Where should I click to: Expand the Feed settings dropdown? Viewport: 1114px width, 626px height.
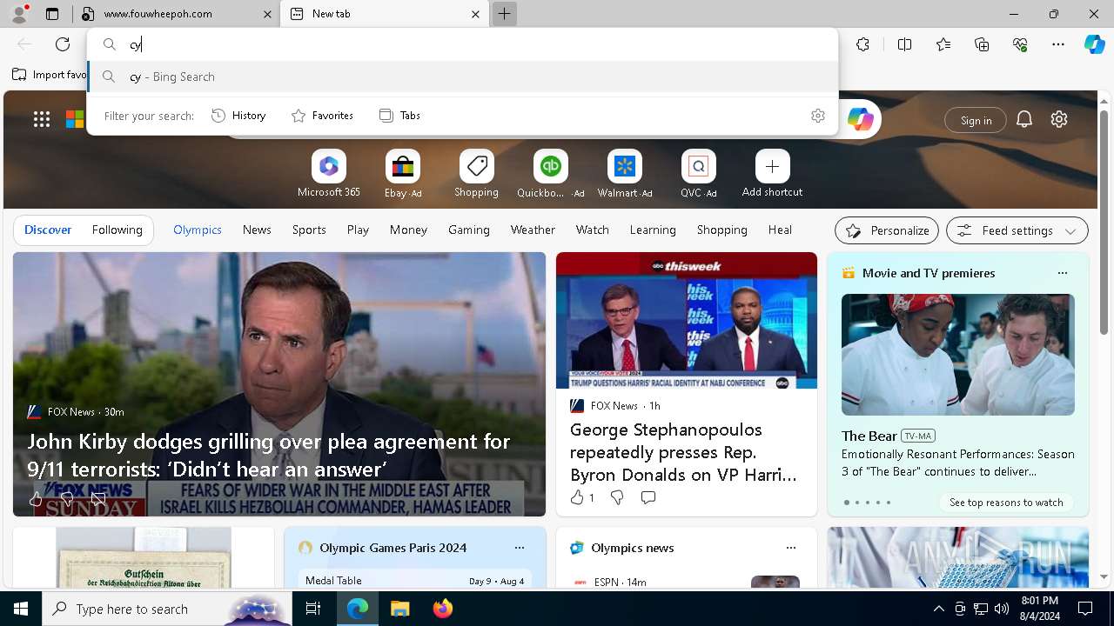(1017, 230)
